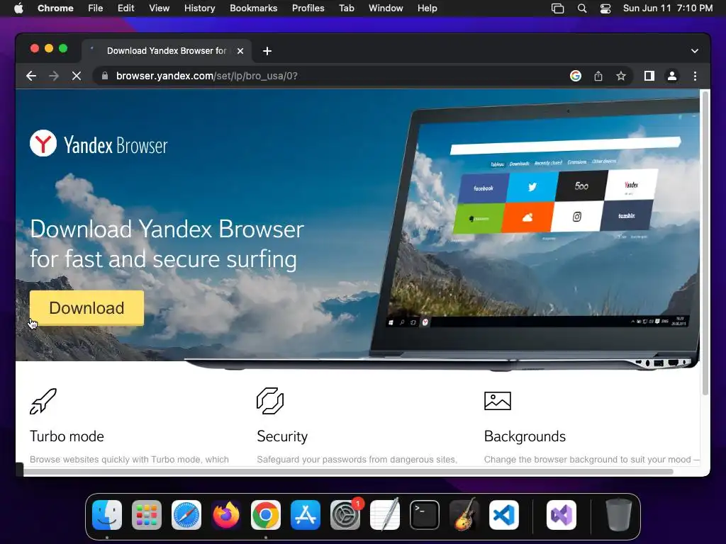
Task: Open Chrome's three-dot menu
Action: click(695, 76)
